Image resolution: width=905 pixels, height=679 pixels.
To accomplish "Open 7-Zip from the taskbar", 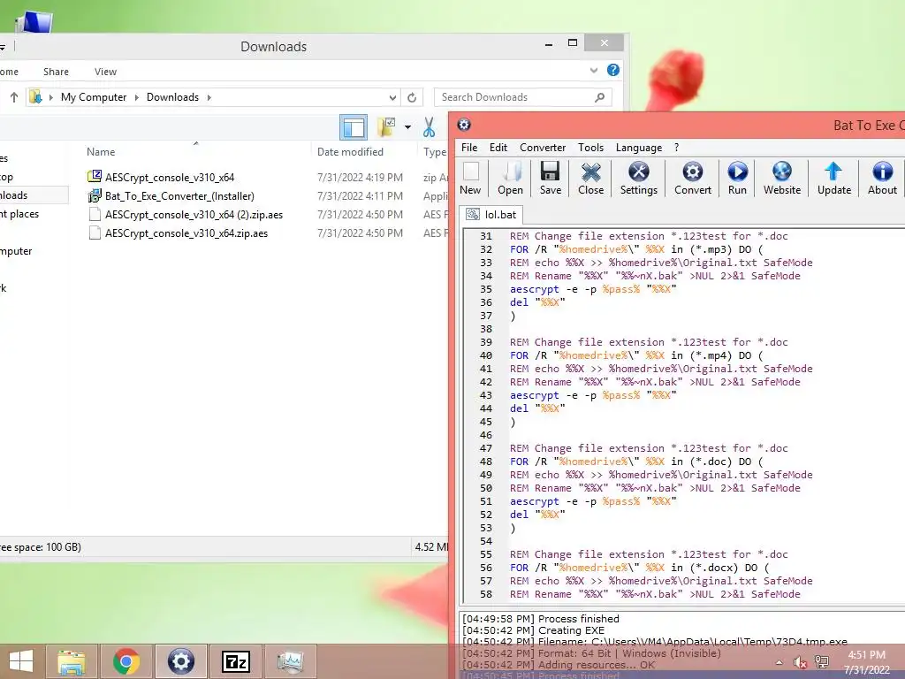I will point(236,661).
